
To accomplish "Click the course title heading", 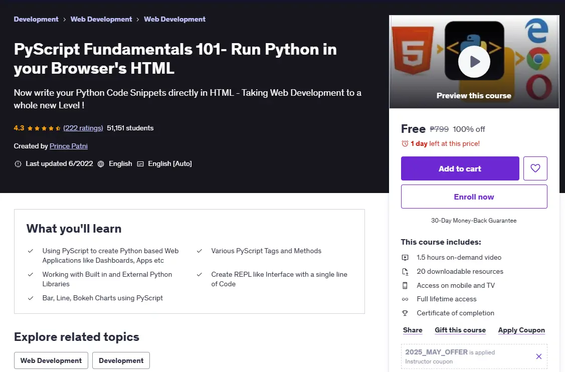I will 175,58.
